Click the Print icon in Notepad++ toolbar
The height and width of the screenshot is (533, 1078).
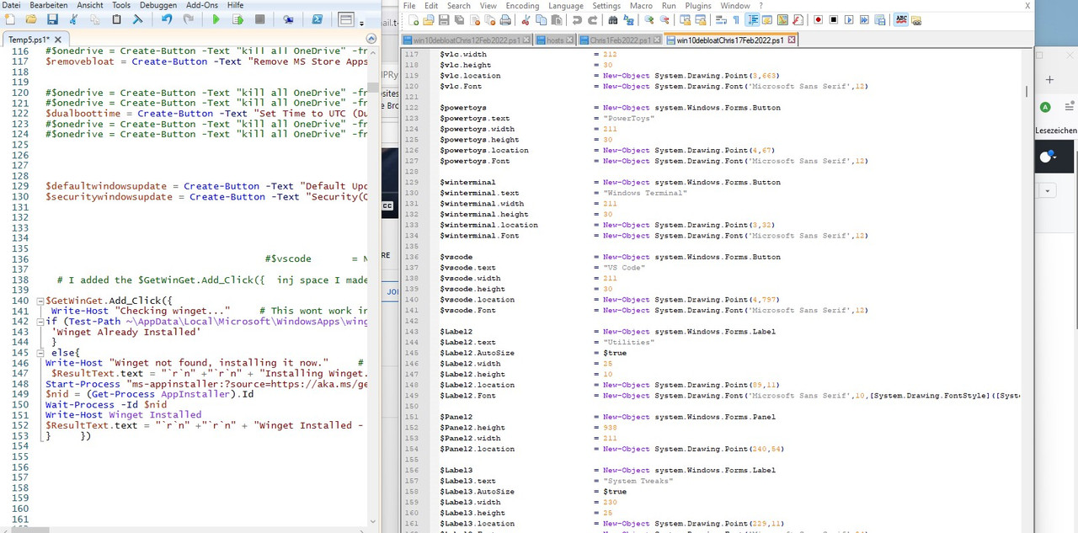pos(505,19)
